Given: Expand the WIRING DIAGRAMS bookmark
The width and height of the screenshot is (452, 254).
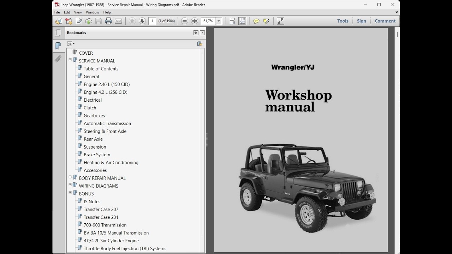Looking at the screenshot, I should 70,185.
